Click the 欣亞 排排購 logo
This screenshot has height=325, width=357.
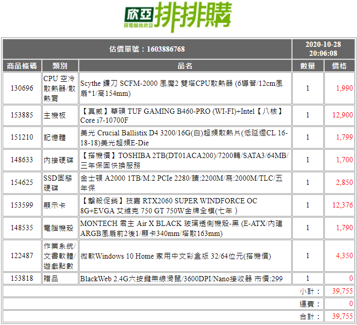click(178, 17)
